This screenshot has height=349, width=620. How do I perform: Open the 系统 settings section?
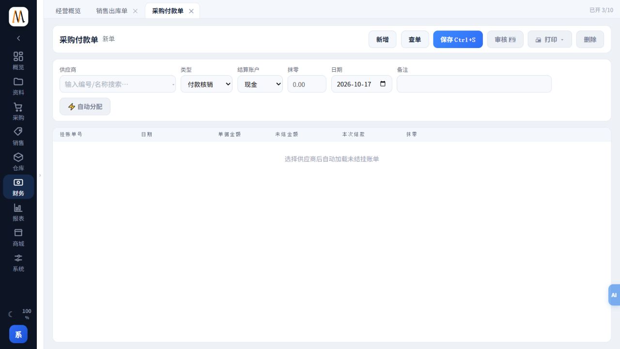18,263
